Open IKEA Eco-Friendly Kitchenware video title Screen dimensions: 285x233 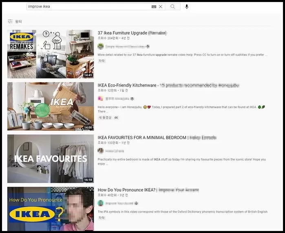(127, 85)
